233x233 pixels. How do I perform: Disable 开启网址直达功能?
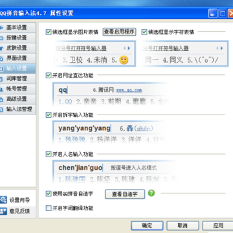[49, 76]
